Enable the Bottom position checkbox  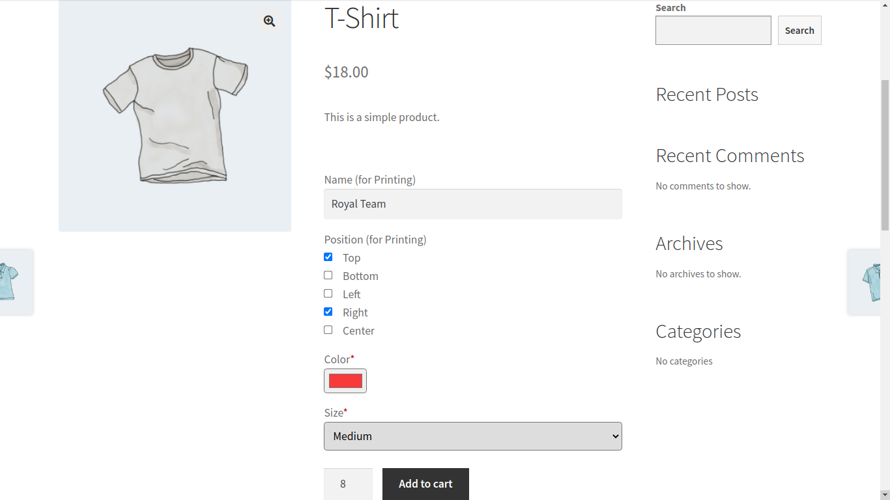pyautogui.click(x=328, y=275)
